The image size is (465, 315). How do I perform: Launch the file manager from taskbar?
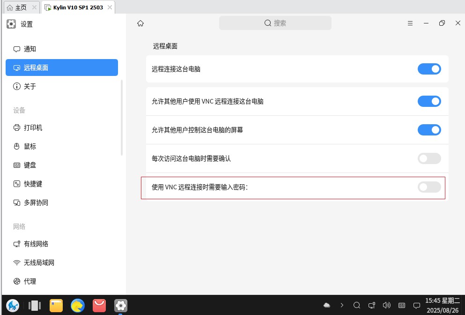click(x=56, y=306)
